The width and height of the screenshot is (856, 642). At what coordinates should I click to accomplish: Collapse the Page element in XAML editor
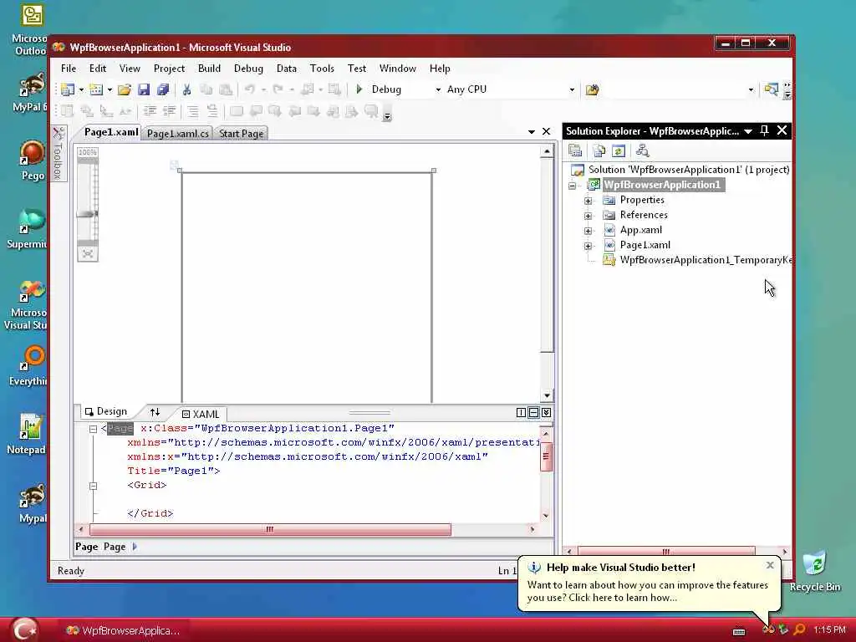click(x=94, y=429)
